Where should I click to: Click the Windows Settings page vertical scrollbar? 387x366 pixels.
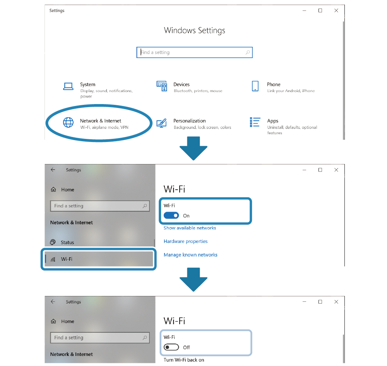[343, 77]
